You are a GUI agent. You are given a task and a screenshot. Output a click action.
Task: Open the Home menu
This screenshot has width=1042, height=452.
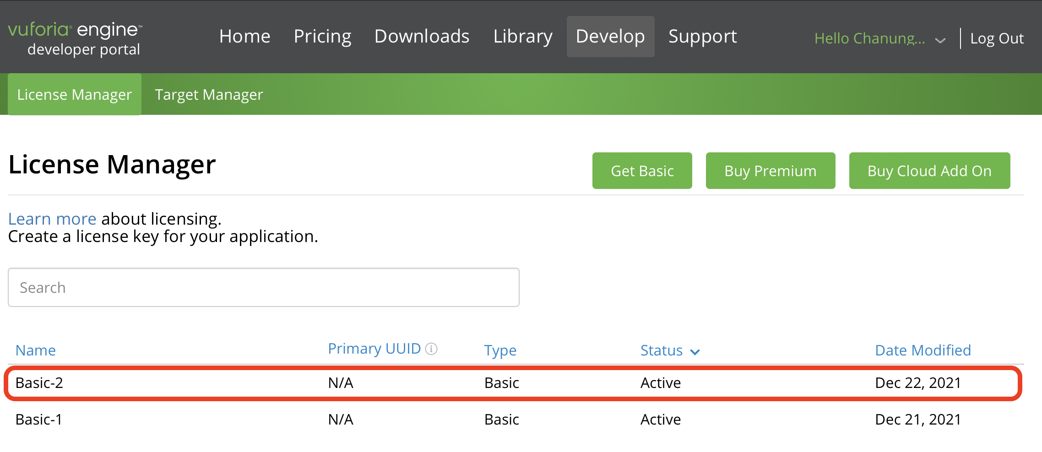245,36
